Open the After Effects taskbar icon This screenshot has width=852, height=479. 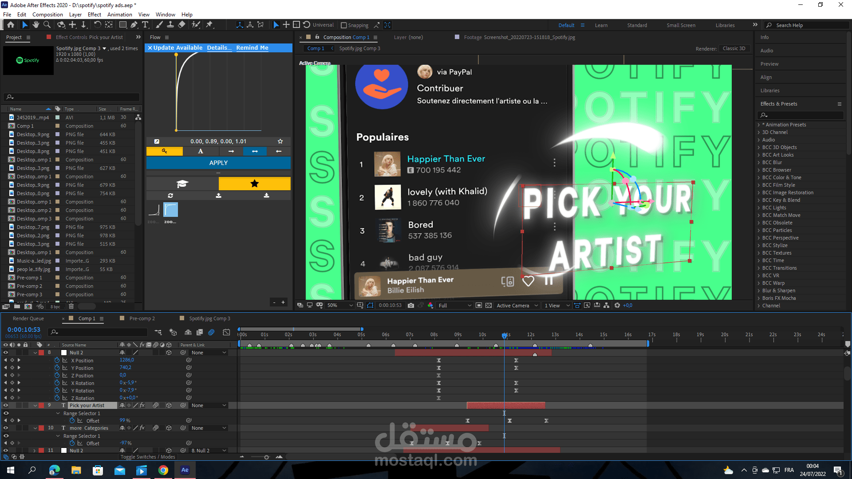(x=185, y=470)
